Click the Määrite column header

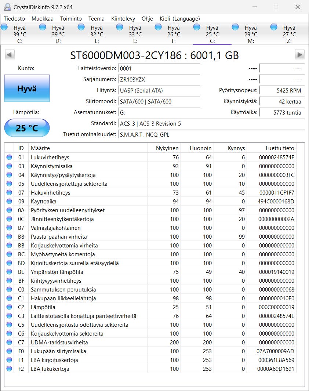coord(88,148)
